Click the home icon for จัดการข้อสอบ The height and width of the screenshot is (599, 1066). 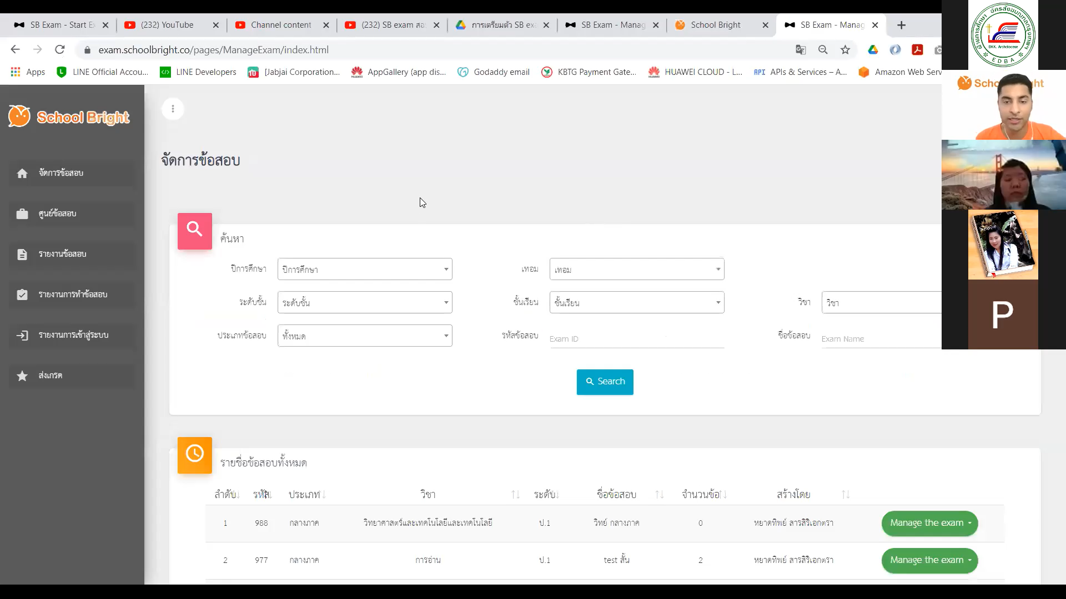pyautogui.click(x=22, y=174)
